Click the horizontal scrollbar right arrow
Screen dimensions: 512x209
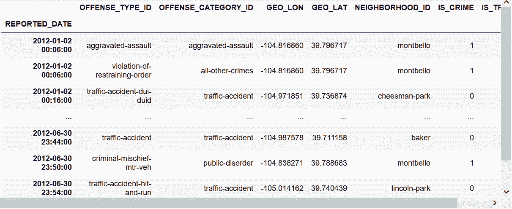(x=495, y=203)
